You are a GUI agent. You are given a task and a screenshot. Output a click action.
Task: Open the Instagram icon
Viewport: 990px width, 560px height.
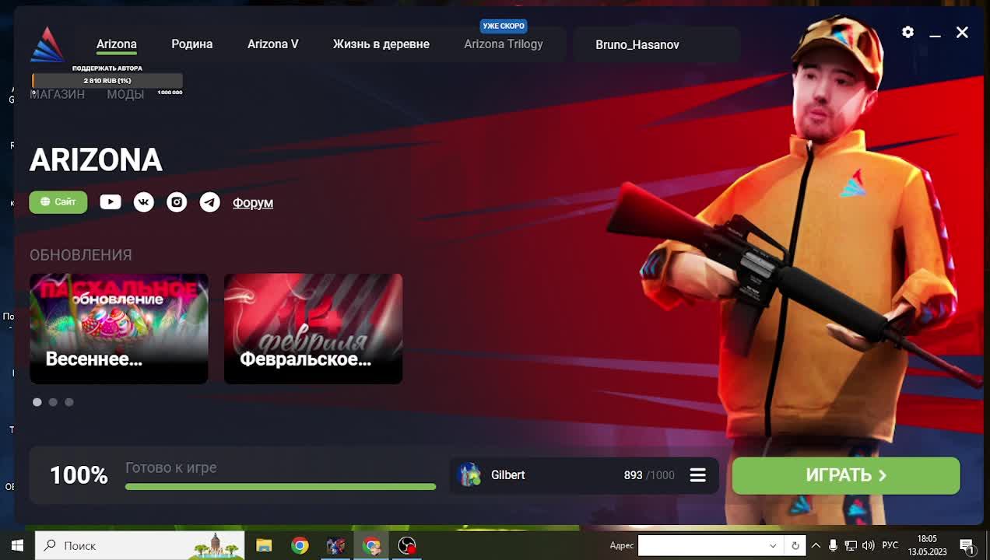pyautogui.click(x=177, y=202)
